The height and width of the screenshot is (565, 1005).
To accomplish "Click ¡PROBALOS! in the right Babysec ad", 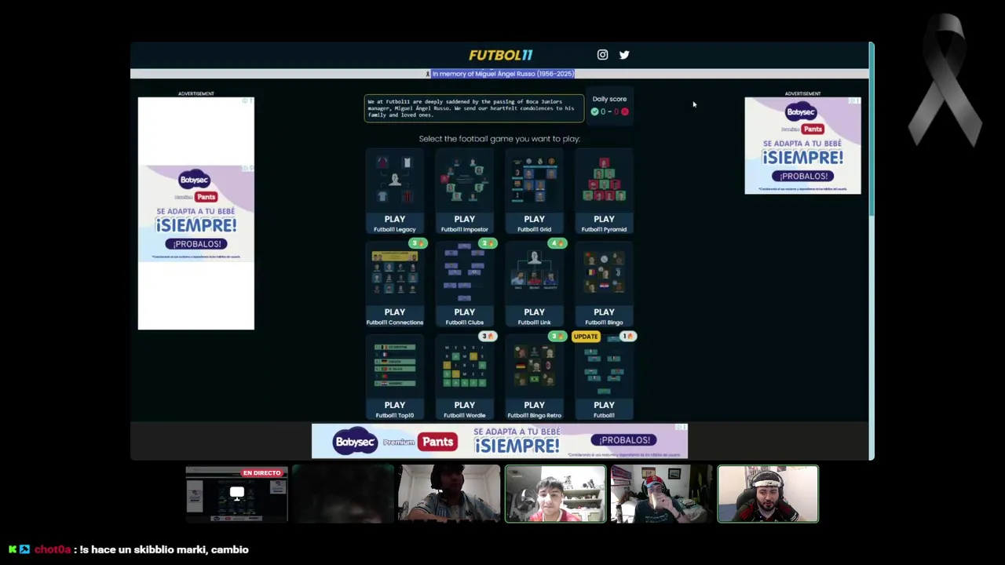I will pos(803,176).
